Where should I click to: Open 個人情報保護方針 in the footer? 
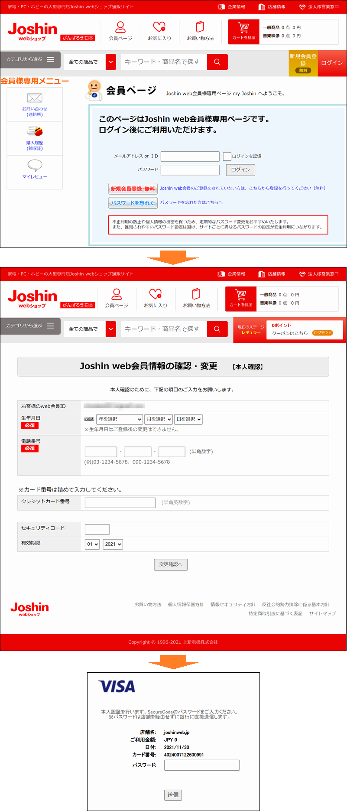point(186,605)
